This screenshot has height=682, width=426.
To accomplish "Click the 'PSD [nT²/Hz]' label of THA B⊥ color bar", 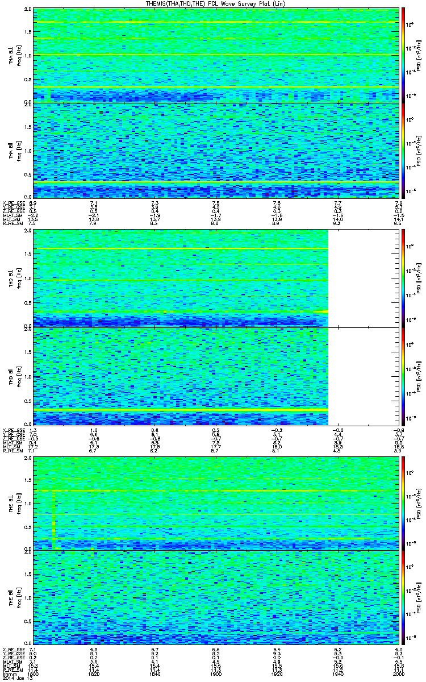I will (x=419, y=55).
